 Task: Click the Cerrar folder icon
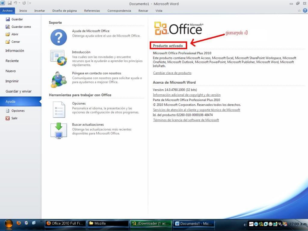coord(8,42)
